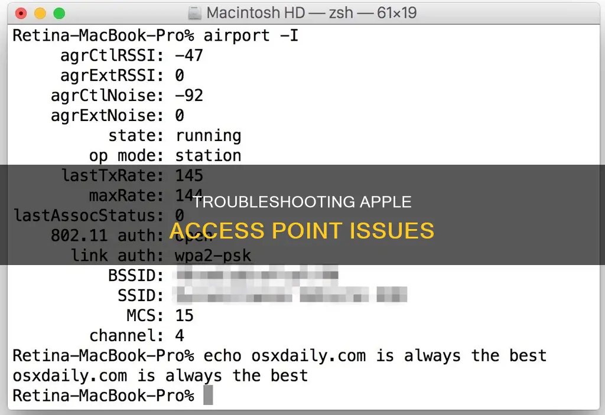Click the window title 'Macintosh HD — zsh — 61×19'
The width and height of the screenshot is (605, 415).
pos(311,13)
